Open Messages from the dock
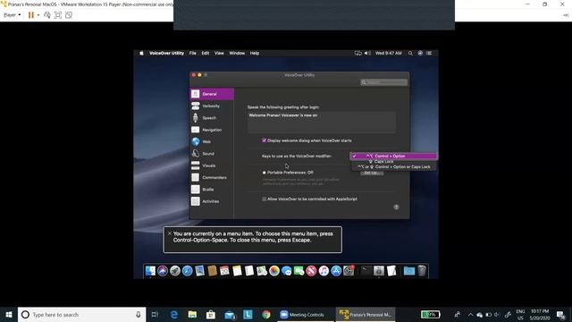 (287, 271)
